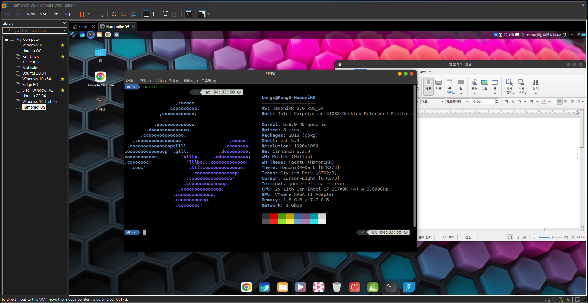Viewport: 588px width, 303px height.
Task: Expand the underline style dropdown arrow
Action: coord(525,101)
